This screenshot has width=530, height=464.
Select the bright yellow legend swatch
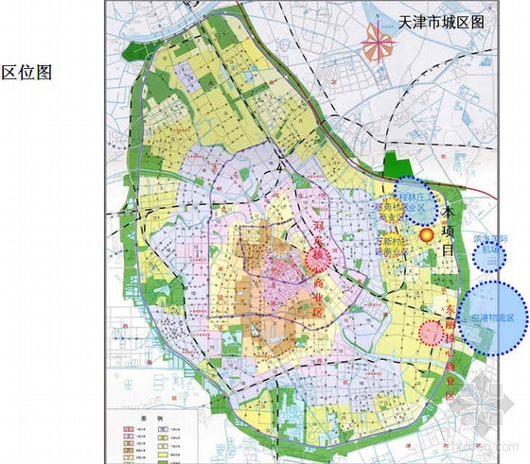[x=163, y=455]
